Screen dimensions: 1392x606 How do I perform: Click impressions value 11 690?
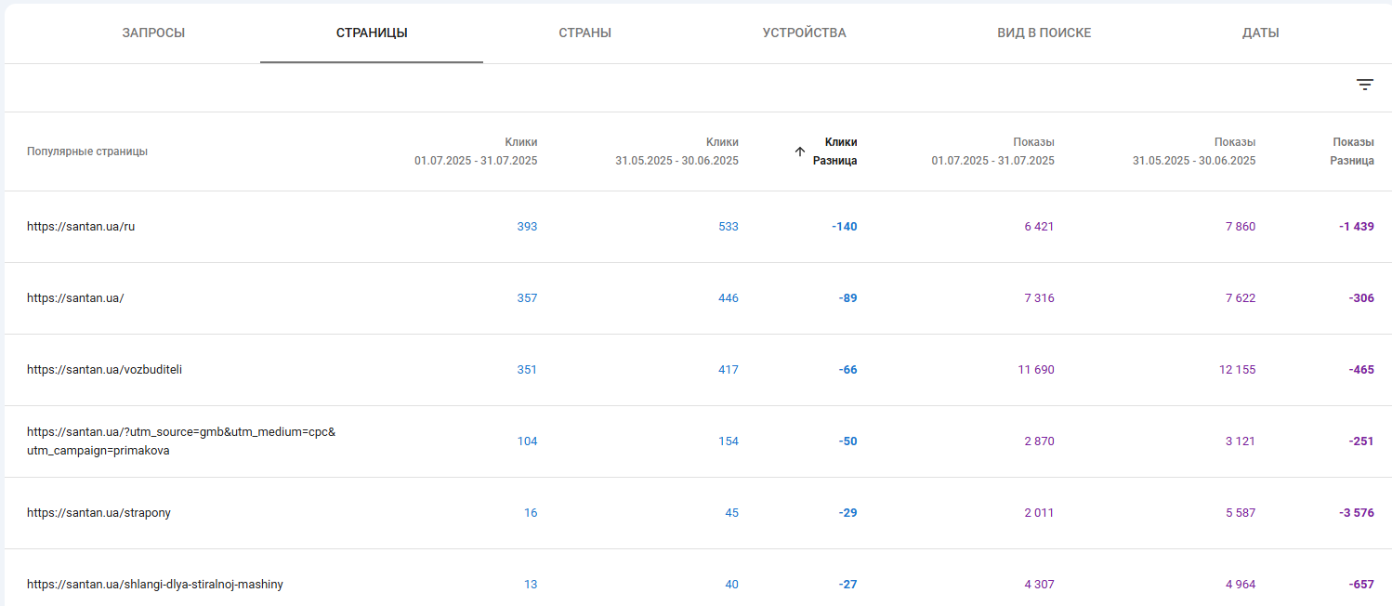point(1036,370)
